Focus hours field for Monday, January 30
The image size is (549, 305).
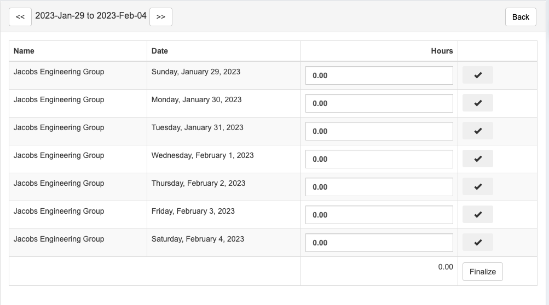point(379,103)
